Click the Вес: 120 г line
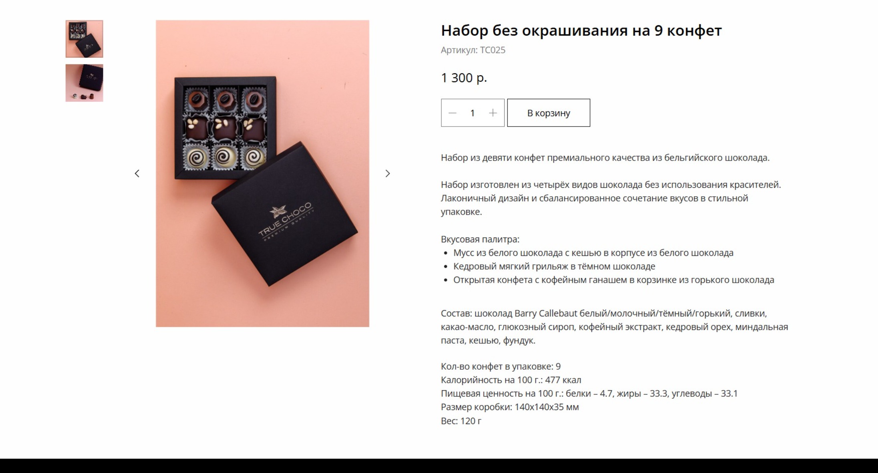This screenshot has width=878, height=473. tap(461, 421)
